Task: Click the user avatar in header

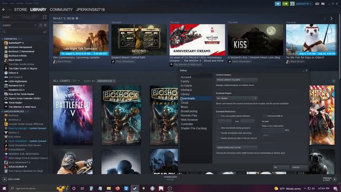Action: tap(293, 4)
